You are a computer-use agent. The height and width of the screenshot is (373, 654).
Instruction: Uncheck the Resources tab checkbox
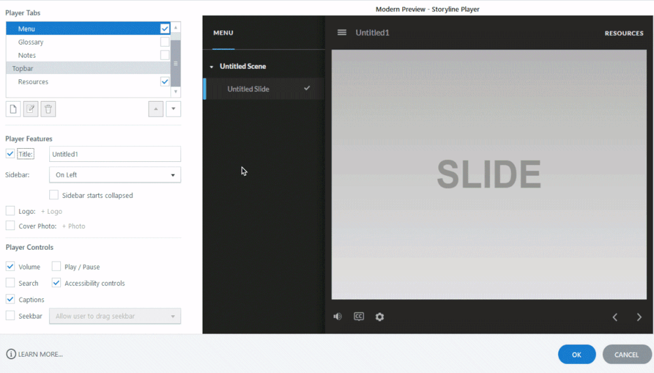coord(164,81)
